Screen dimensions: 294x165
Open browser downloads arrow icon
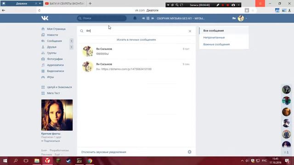point(290,11)
